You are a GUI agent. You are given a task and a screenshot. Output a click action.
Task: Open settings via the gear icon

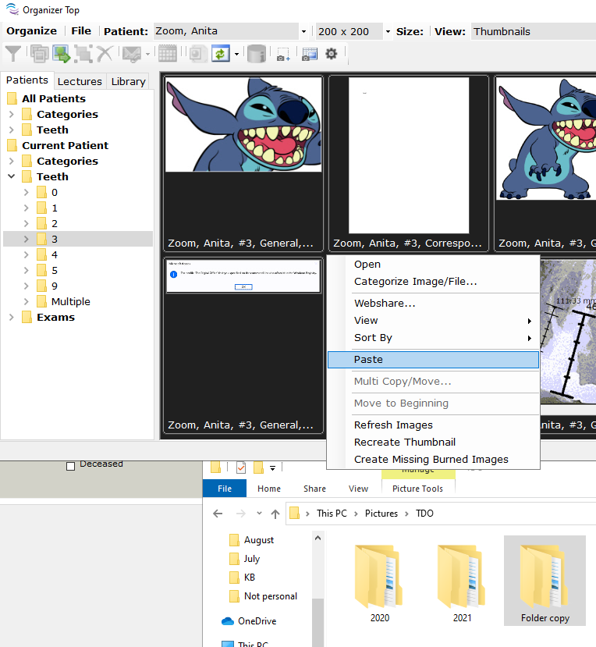(332, 54)
